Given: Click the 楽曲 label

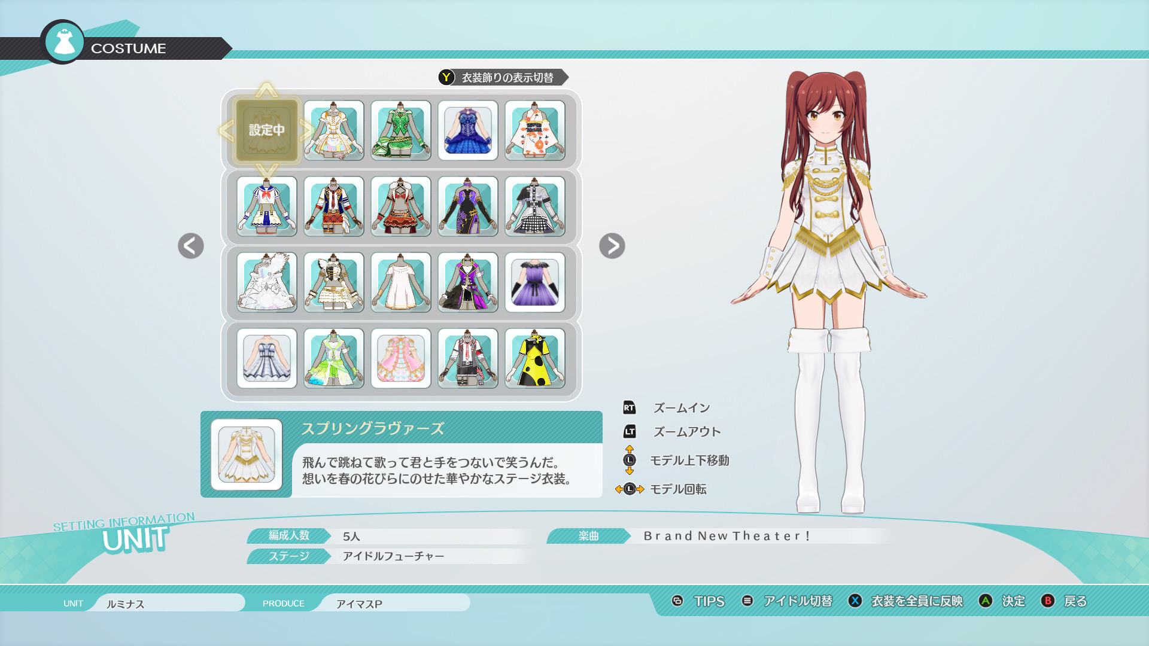Looking at the screenshot, I should click(x=589, y=536).
